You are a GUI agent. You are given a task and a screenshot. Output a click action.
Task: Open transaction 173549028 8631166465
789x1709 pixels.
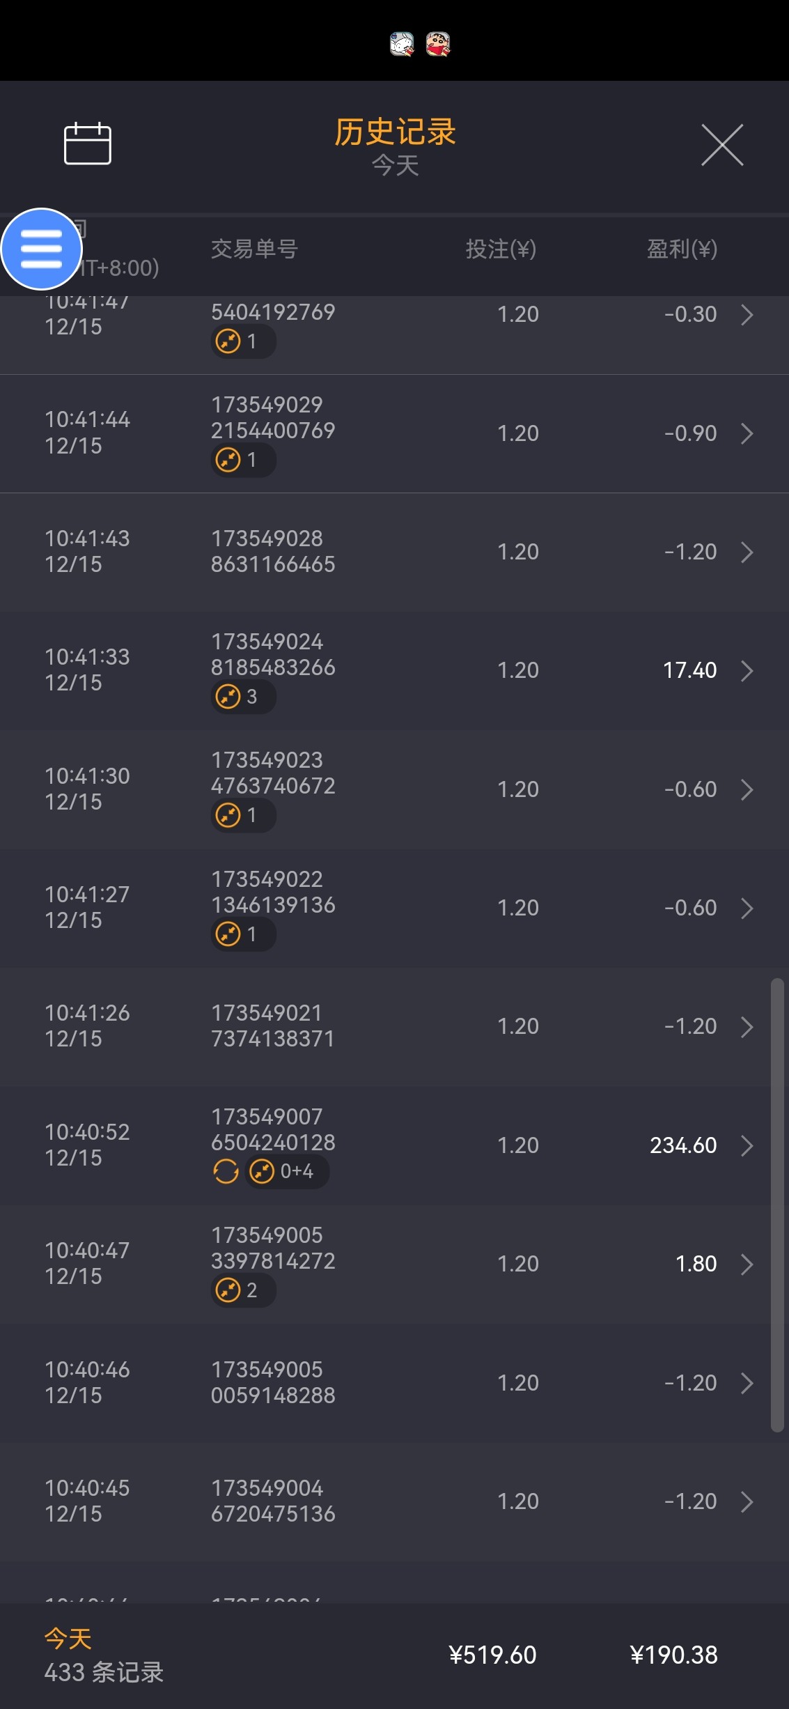pyautogui.click(x=273, y=552)
